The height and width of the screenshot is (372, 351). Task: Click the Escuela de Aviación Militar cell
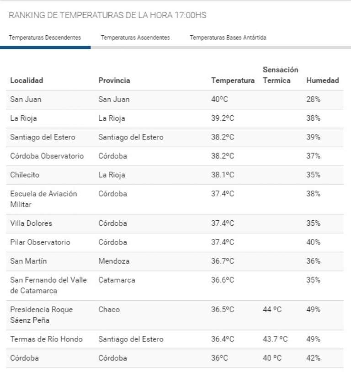coord(43,199)
